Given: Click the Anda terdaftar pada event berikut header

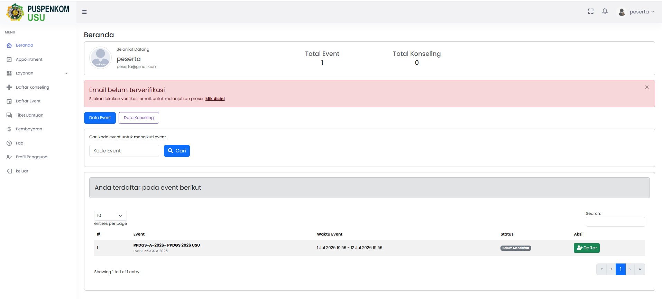Looking at the screenshot, I should point(369,188).
